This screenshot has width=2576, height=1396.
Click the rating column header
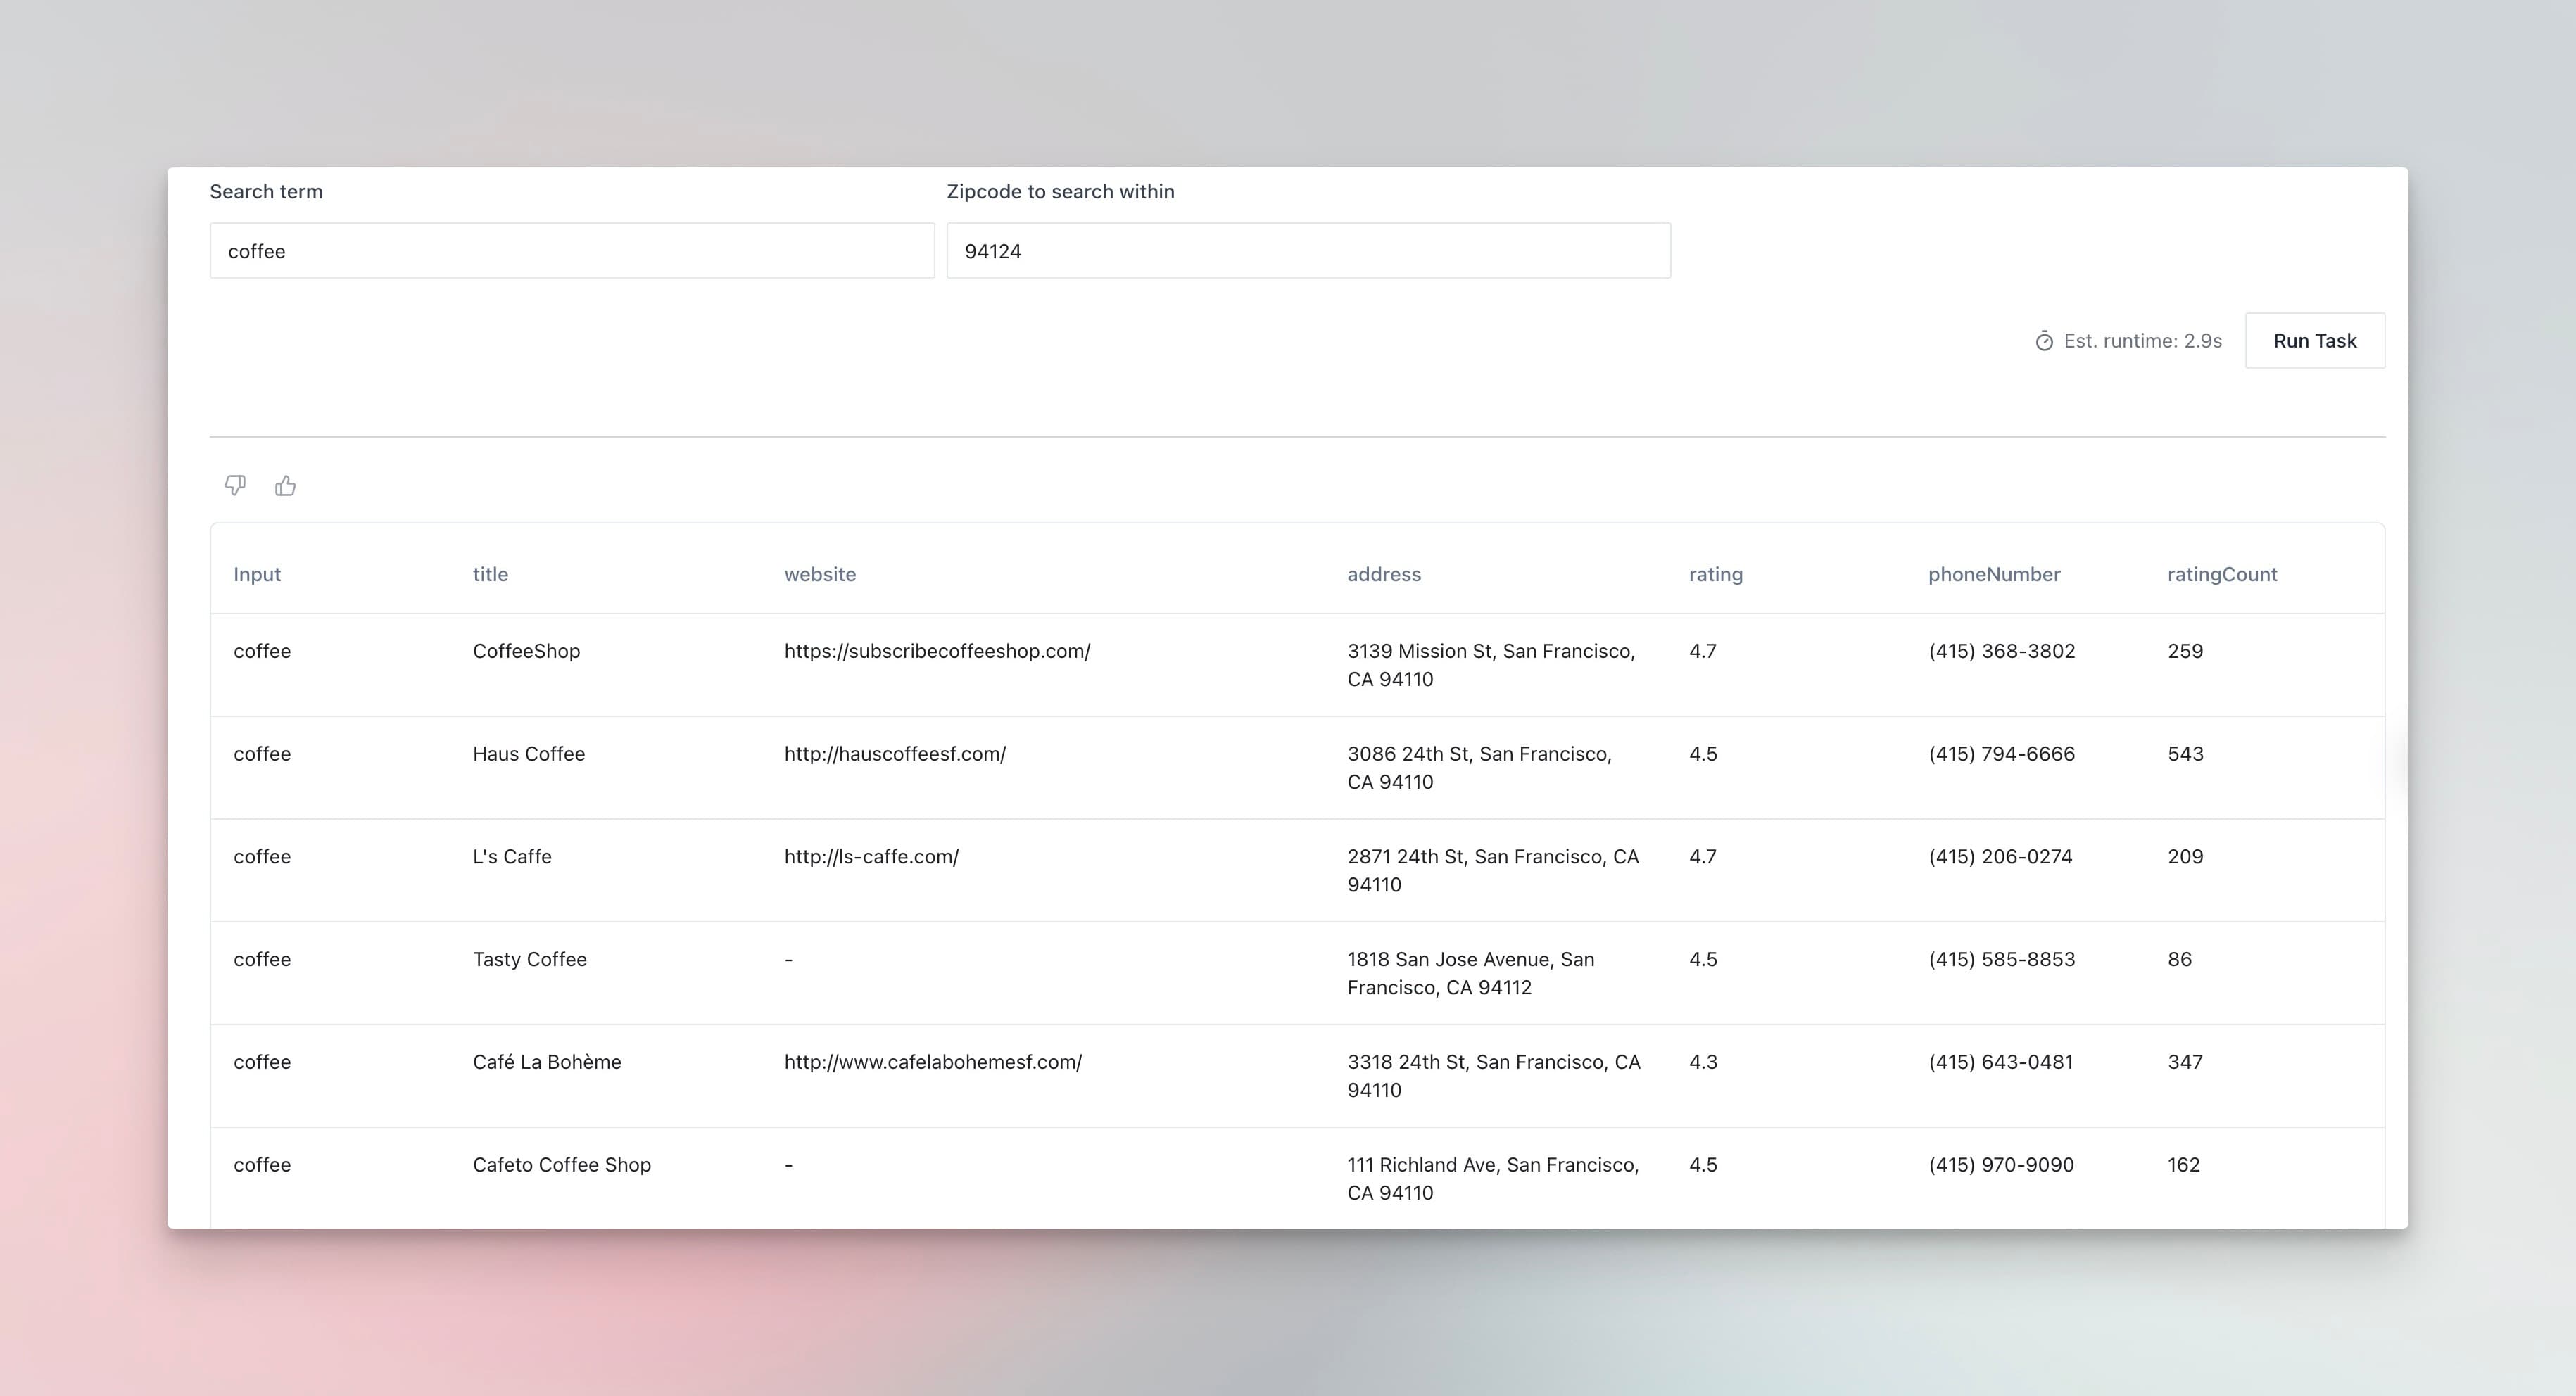click(1715, 574)
